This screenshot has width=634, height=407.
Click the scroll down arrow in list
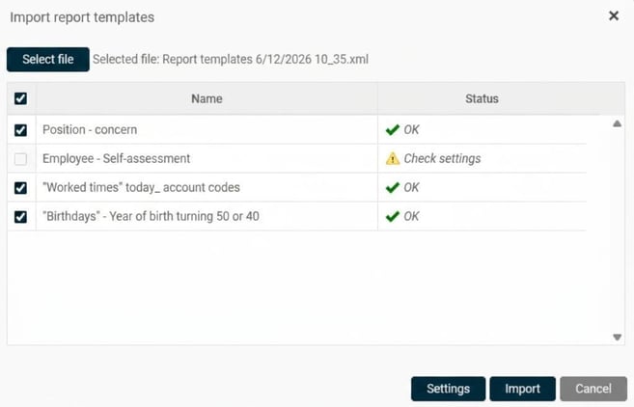(x=617, y=338)
